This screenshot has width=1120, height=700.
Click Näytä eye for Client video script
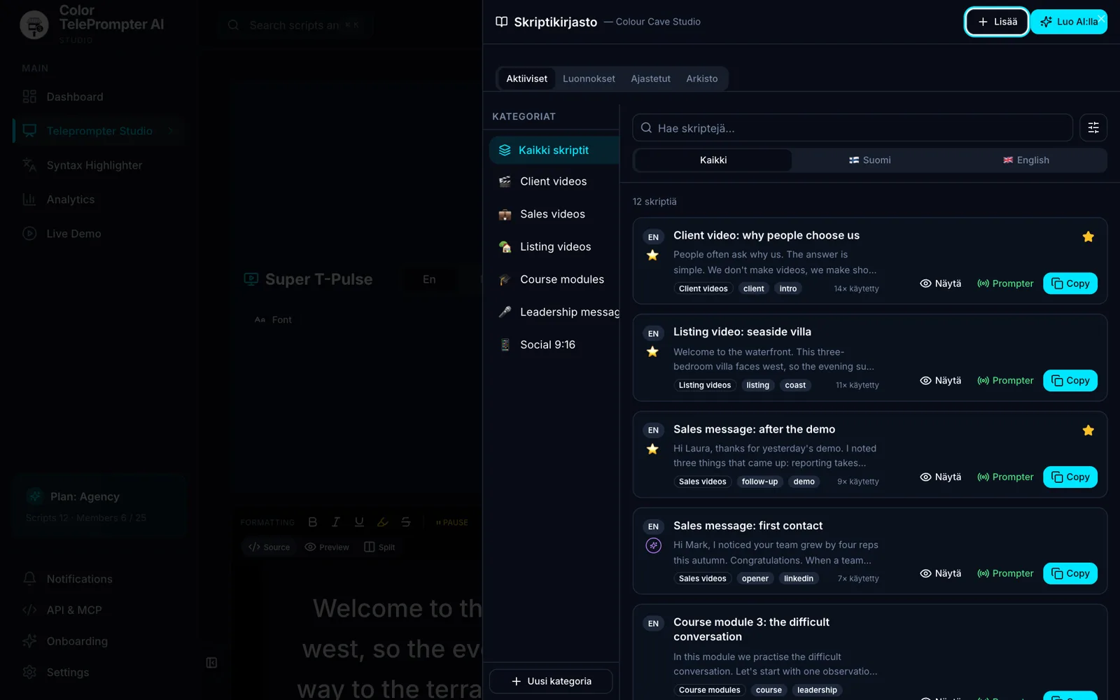(x=940, y=283)
